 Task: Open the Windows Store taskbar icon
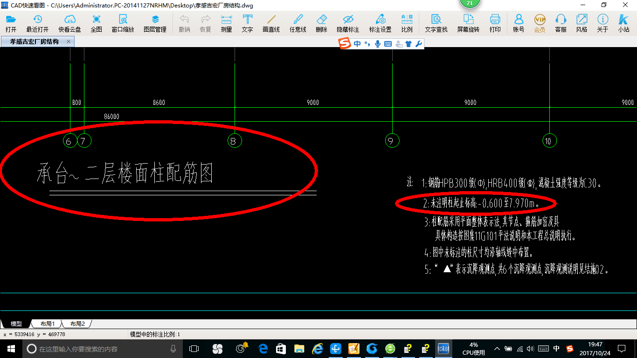(281, 348)
